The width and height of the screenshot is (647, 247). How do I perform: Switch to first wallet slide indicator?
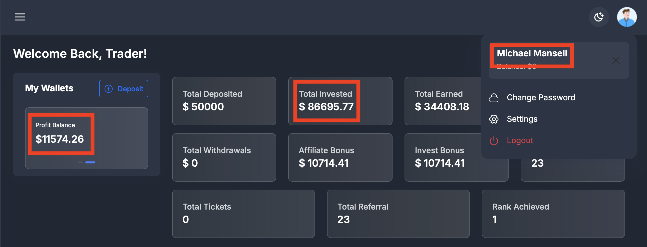point(80,163)
